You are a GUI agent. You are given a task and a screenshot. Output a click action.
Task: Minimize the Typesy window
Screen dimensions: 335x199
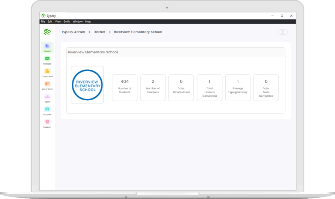[x=272, y=16]
